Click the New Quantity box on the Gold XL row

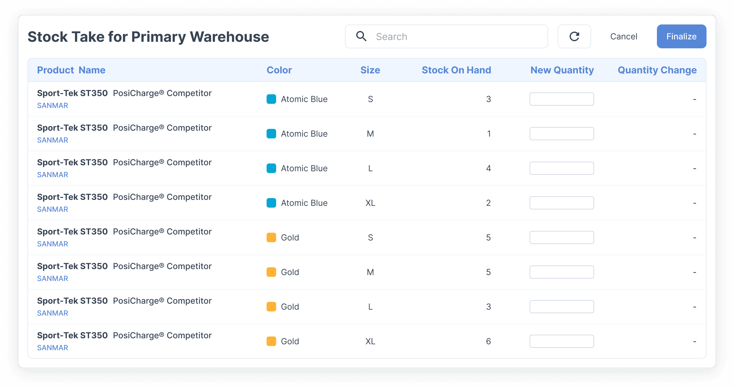pos(561,341)
